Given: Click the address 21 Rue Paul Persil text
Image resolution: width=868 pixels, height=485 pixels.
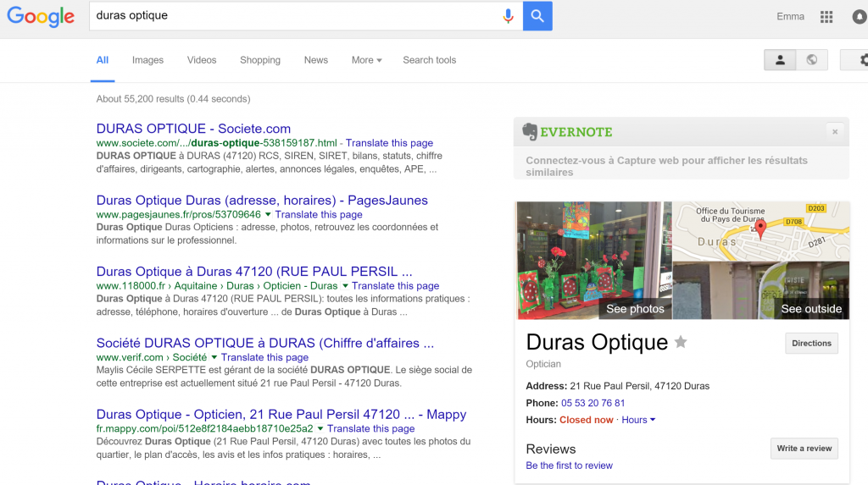Looking at the screenshot, I should coord(639,386).
